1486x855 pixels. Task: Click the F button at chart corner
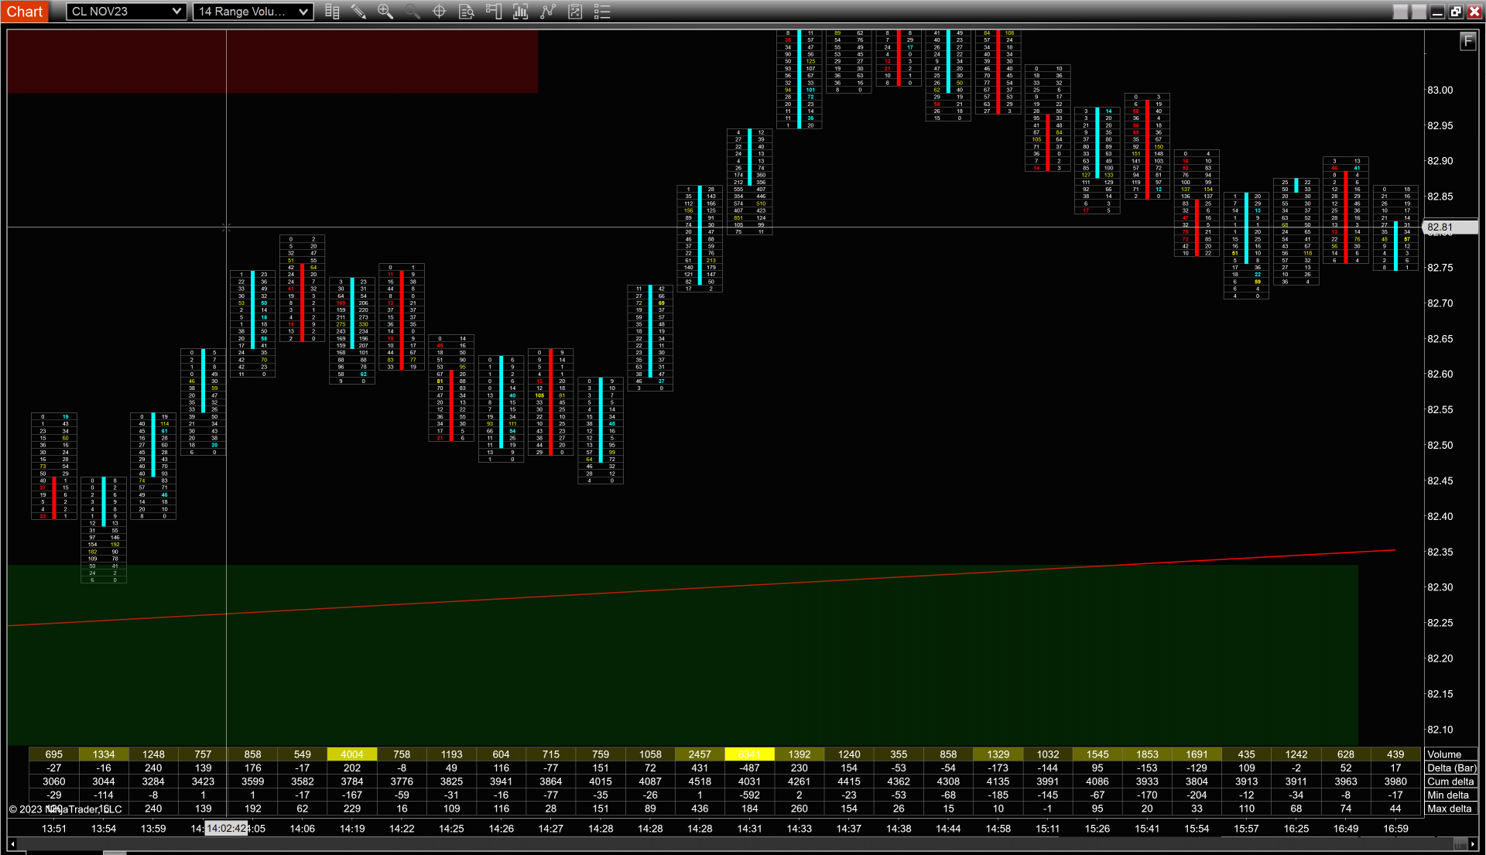(x=1467, y=42)
